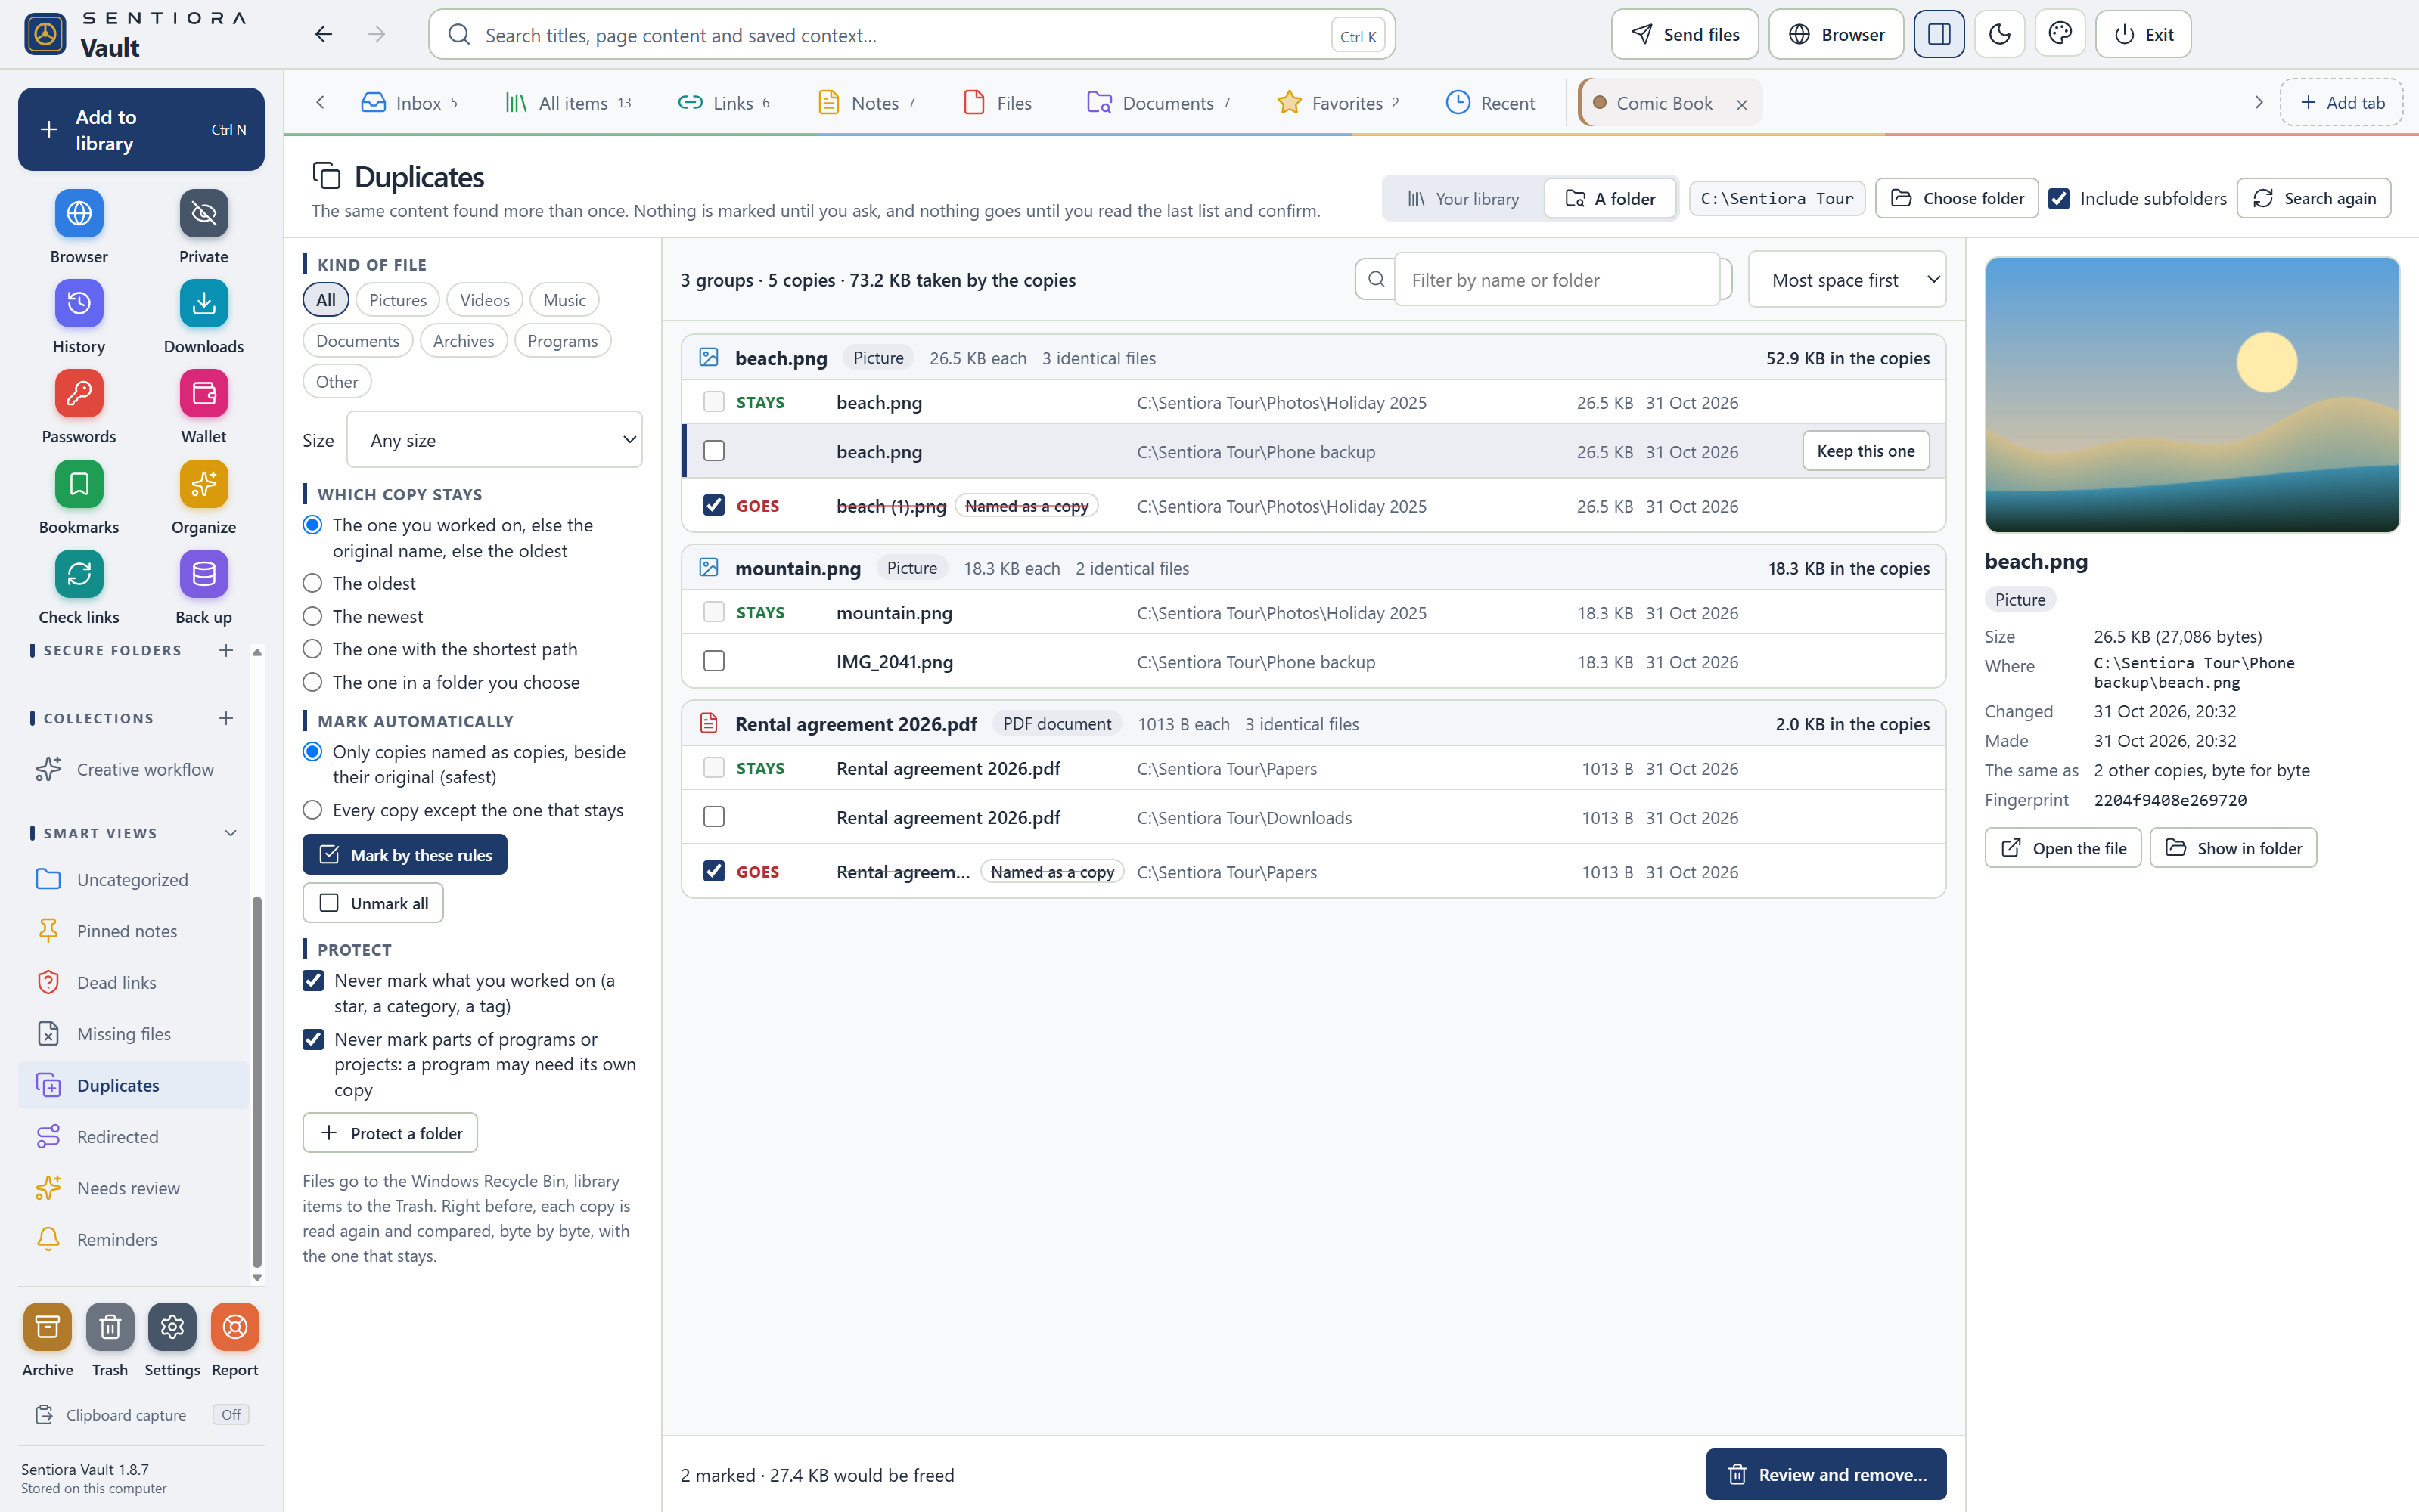The height and width of the screenshot is (1512, 2419).
Task: Add a new collection
Action: pyautogui.click(x=226, y=719)
